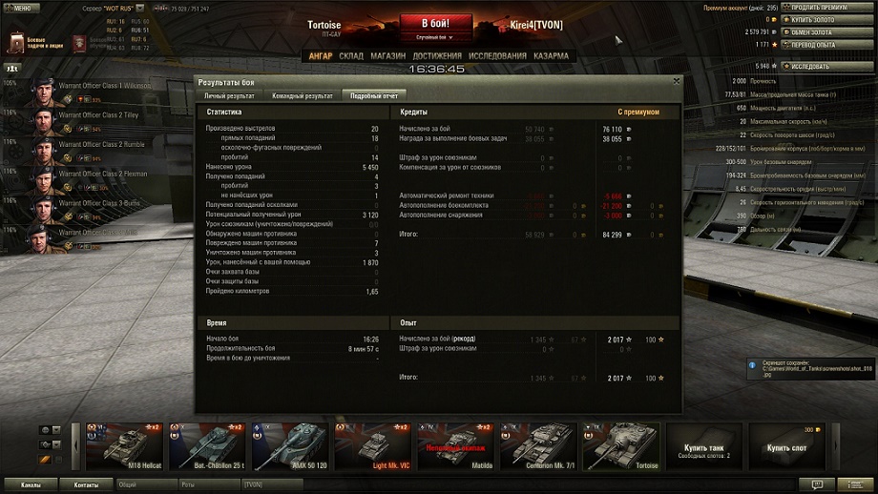Open the system channel icon in bottom-right corner

click(856, 484)
